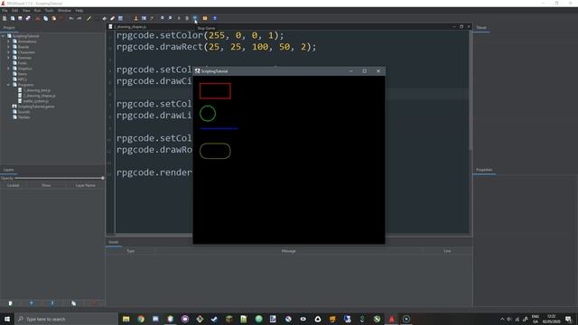Expand the Graphics folder
The image size is (578, 325).
coord(8,69)
